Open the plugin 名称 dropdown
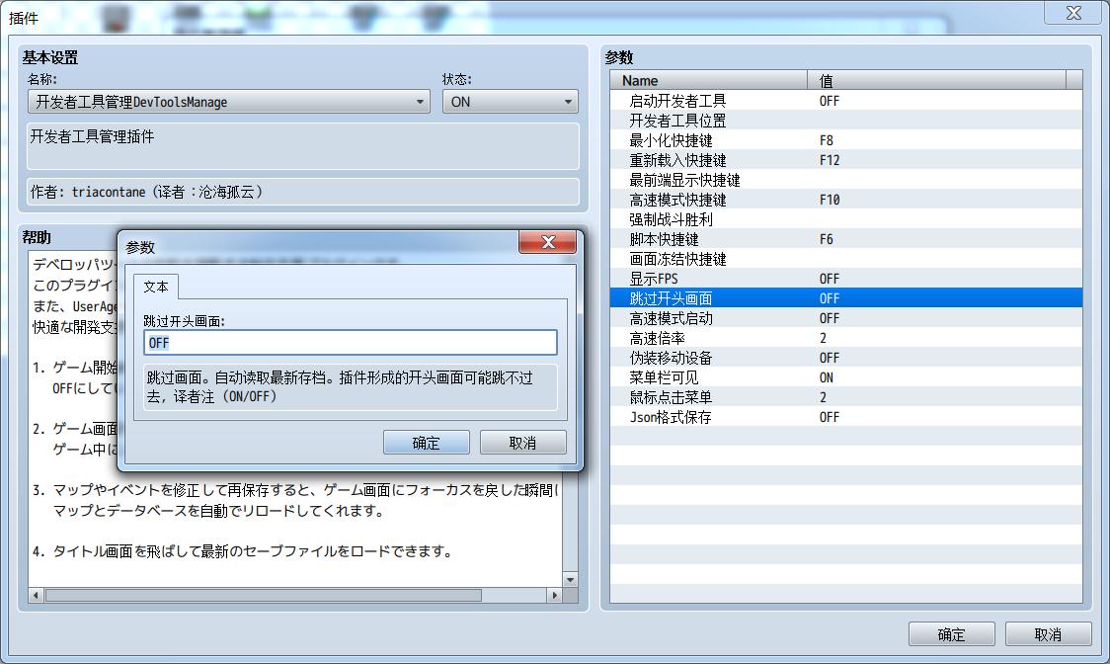 point(229,102)
